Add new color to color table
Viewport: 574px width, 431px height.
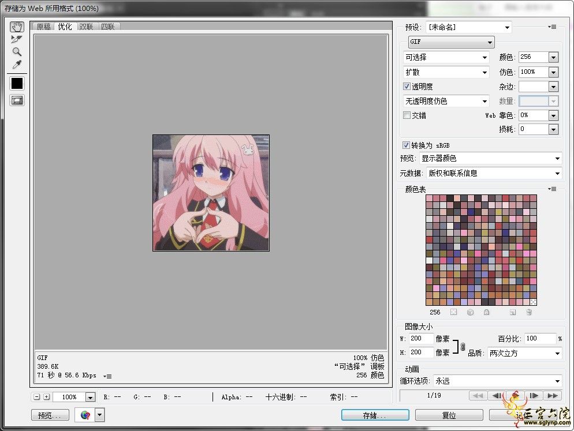pyautogui.click(x=513, y=312)
